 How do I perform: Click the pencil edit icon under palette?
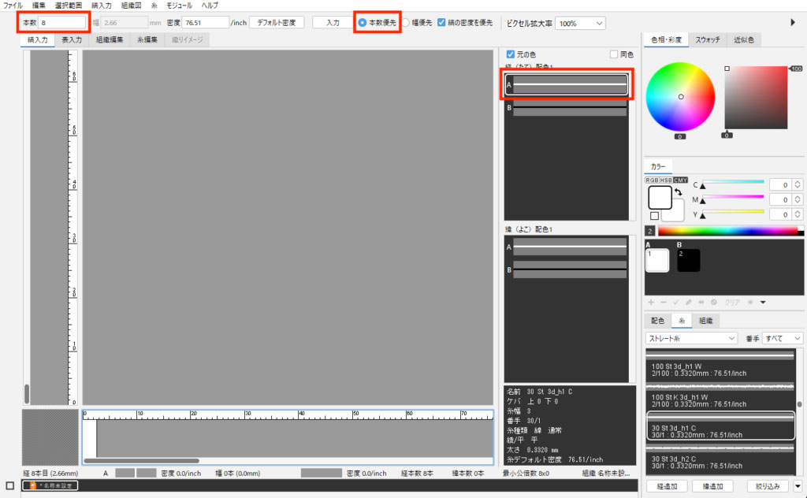click(x=689, y=302)
